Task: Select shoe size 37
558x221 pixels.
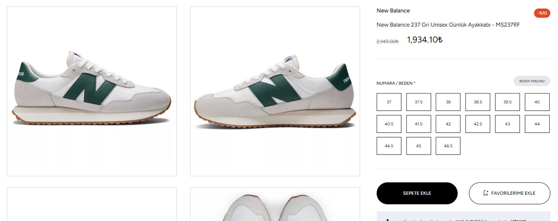Action: pos(389,102)
